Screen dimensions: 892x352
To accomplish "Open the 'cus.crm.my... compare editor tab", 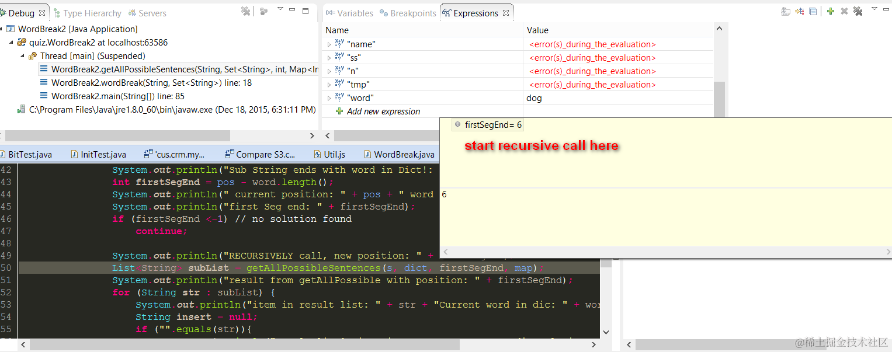I will (x=175, y=154).
